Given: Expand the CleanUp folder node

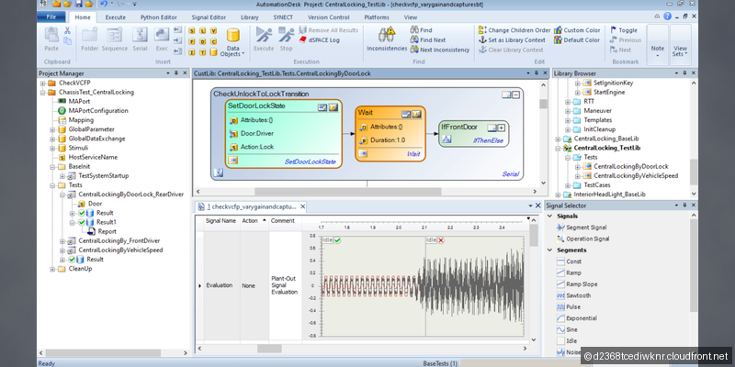Looking at the screenshot, I should (x=52, y=269).
